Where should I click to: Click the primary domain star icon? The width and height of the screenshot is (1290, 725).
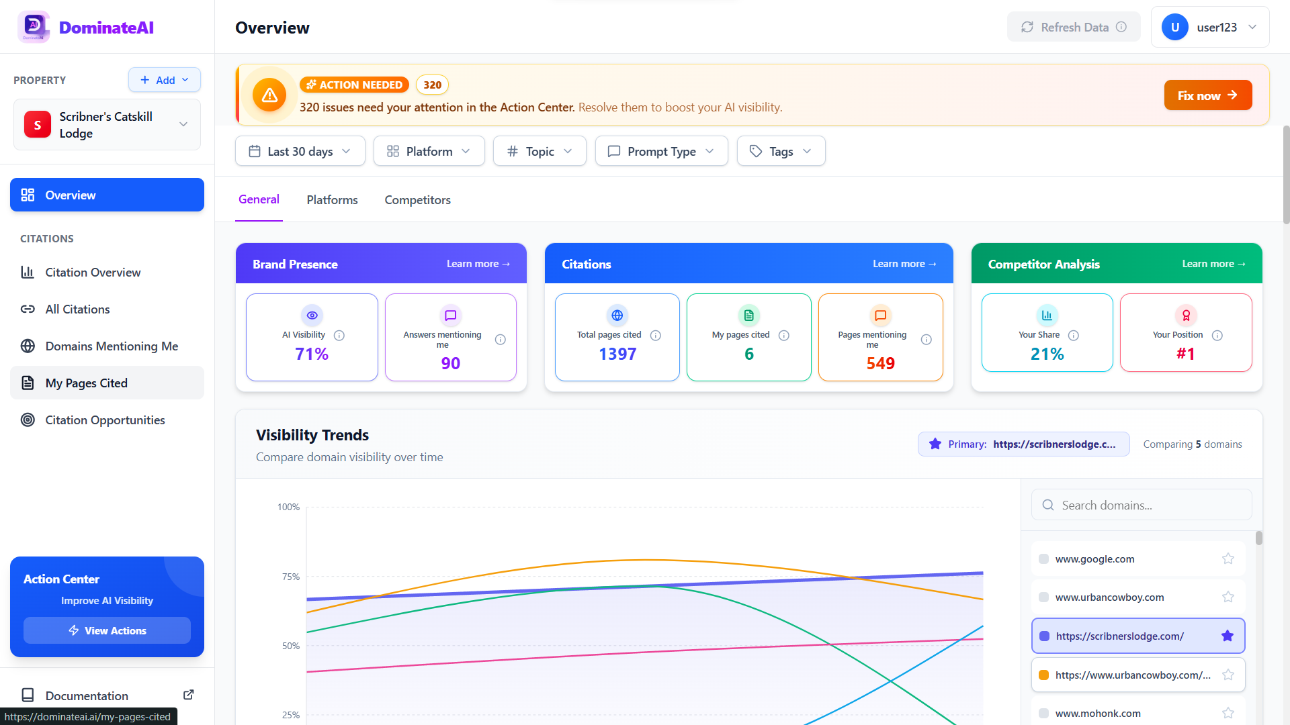[935, 444]
